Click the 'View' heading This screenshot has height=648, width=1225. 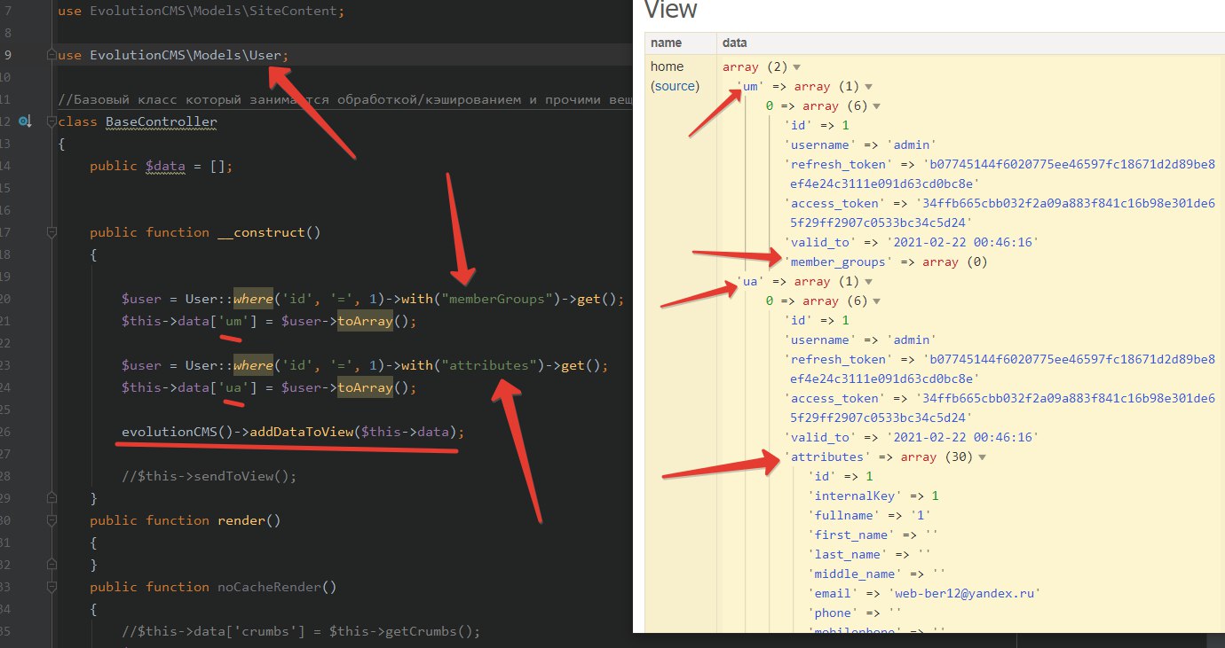[x=670, y=11]
